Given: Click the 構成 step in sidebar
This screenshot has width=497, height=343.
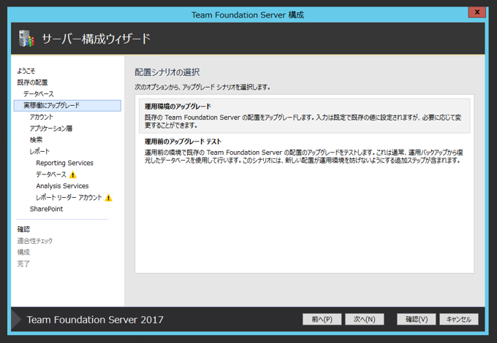Looking at the screenshot, I should click(23, 253).
